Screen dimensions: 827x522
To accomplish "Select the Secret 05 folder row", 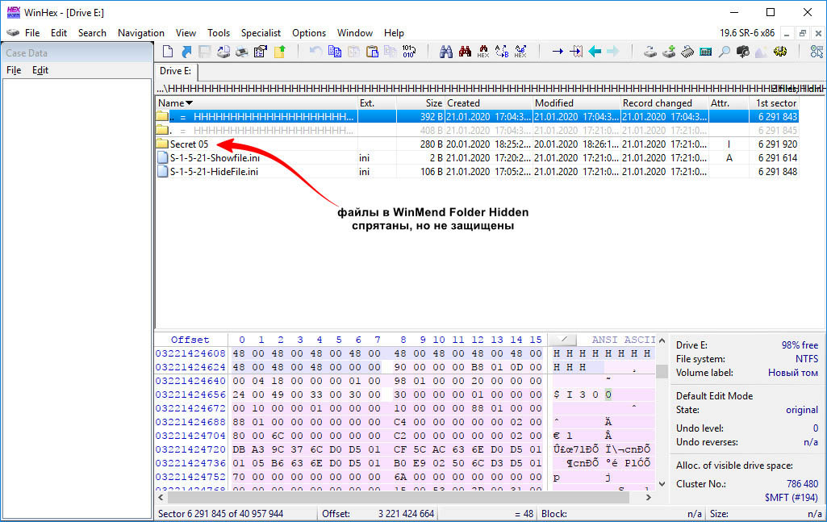I will [478, 144].
